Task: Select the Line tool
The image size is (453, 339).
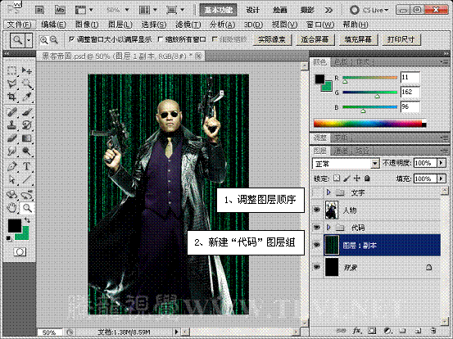Action: [26, 179]
